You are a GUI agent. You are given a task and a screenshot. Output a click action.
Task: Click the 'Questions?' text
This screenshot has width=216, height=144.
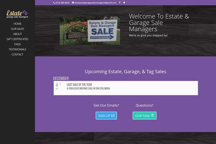tap(144, 105)
